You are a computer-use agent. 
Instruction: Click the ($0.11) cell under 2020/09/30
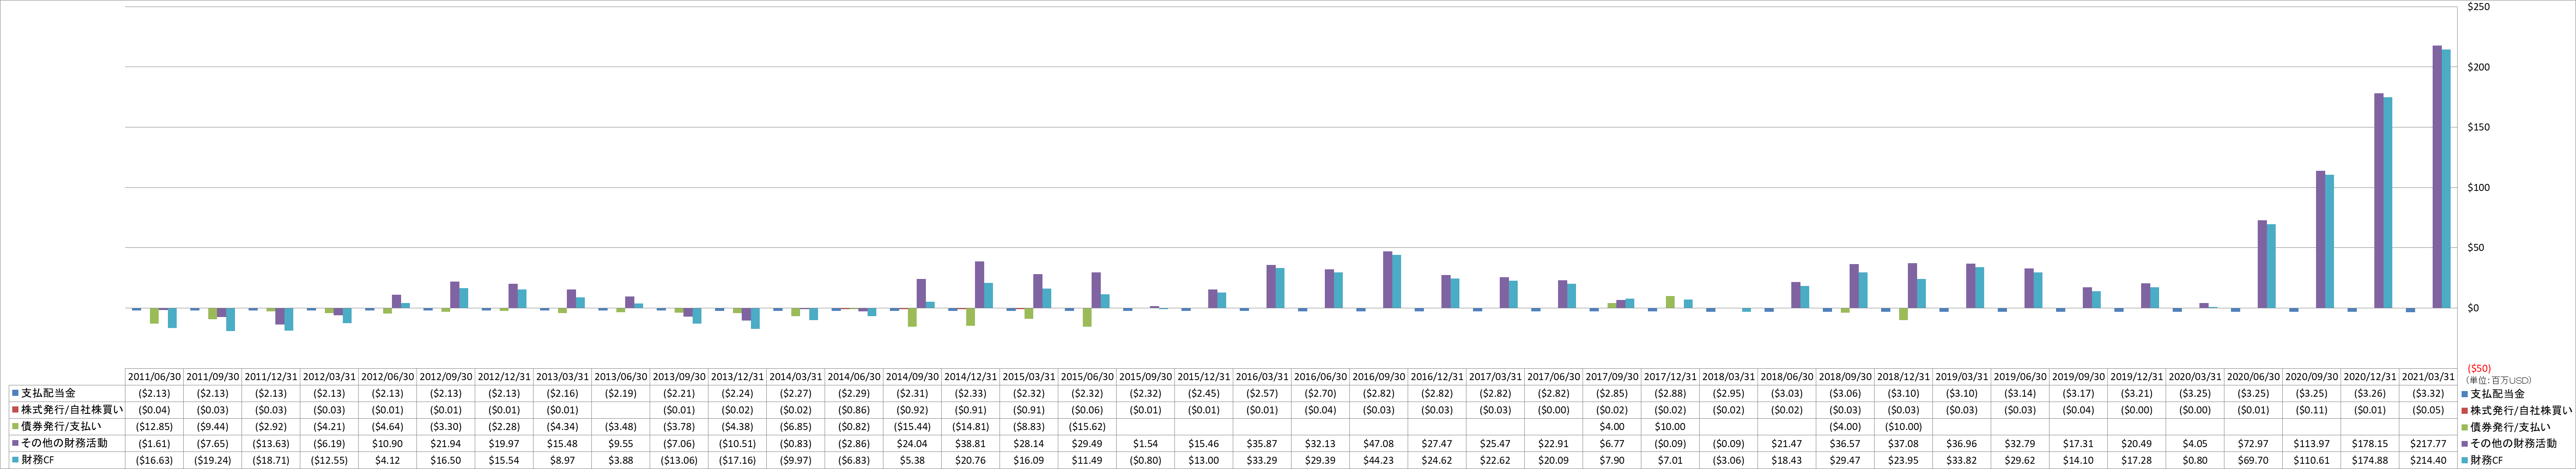click(2313, 410)
